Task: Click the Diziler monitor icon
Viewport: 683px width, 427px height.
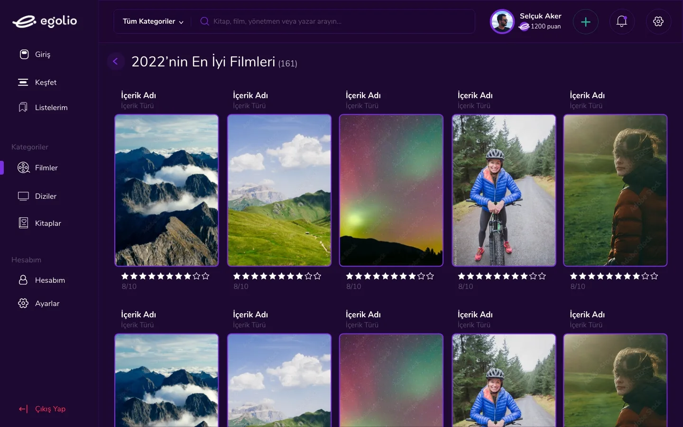Action: [x=23, y=196]
